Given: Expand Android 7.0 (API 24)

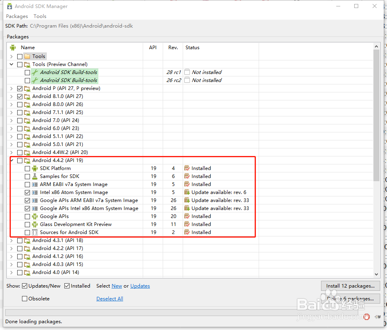Looking at the screenshot, I should (11, 120).
